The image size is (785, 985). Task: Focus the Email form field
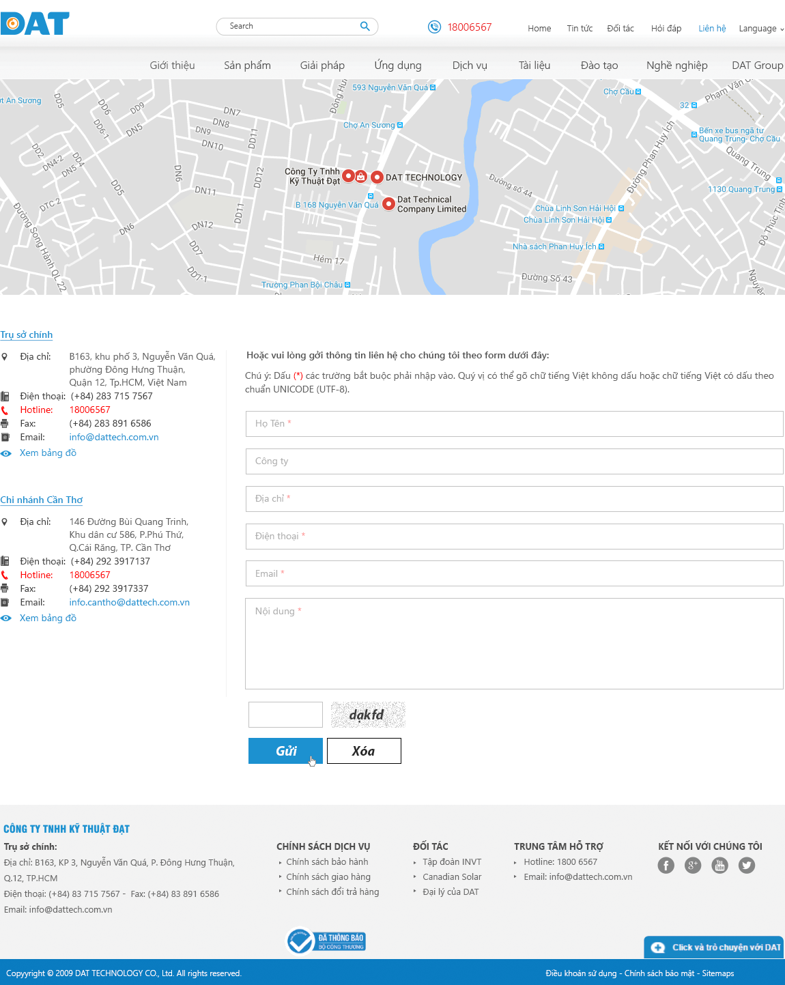pyautogui.click(x=514, y=574)
